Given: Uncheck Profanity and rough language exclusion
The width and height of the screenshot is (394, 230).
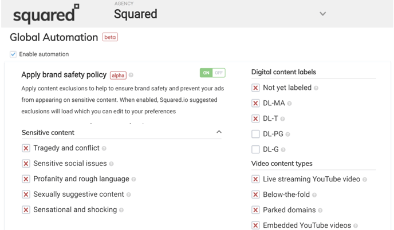Looking at the screenshot, I should pos(26,179).
